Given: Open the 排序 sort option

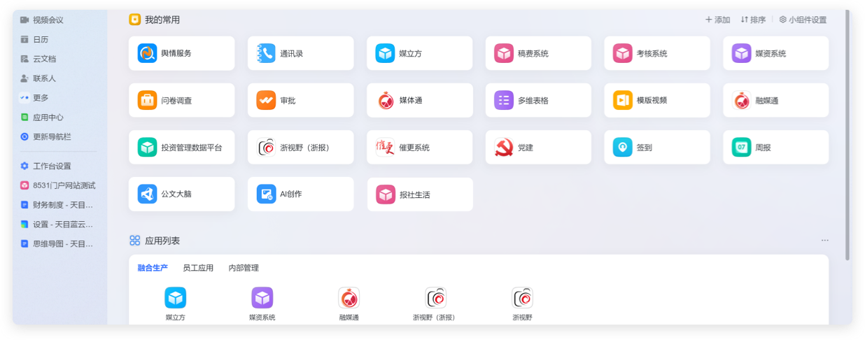Looking at the screenshot, I should point(753,20).
